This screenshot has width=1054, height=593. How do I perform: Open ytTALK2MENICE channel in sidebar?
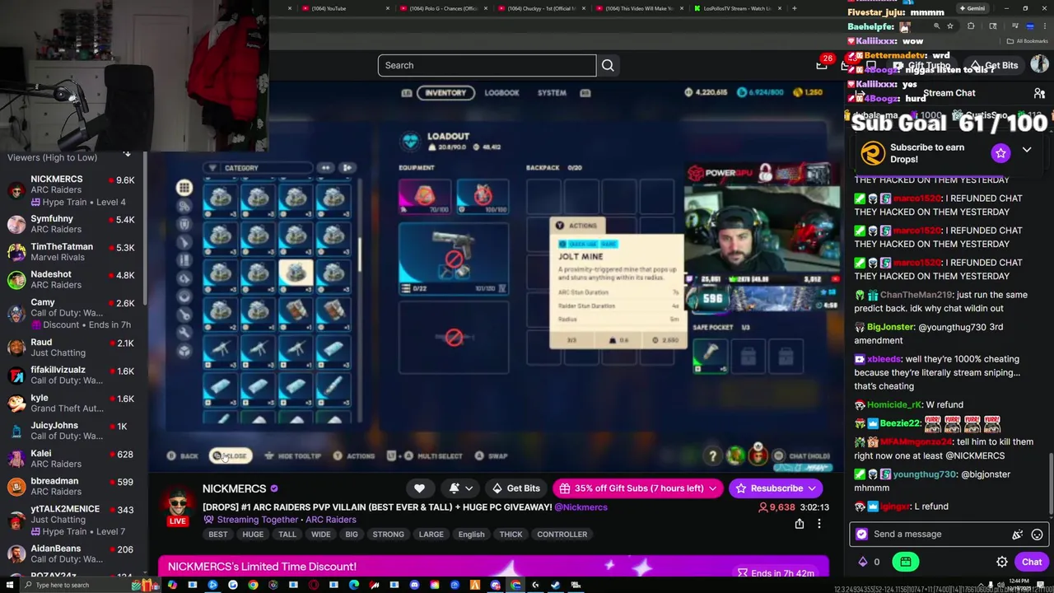pyautogui.click(x=72, y=520)
